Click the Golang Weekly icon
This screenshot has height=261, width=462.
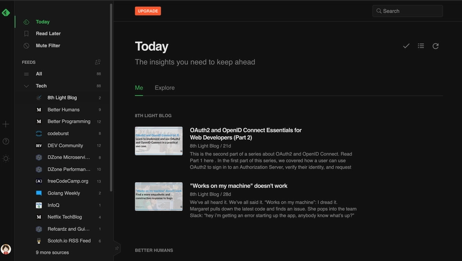pyautogui.click(x=39, y=193)
